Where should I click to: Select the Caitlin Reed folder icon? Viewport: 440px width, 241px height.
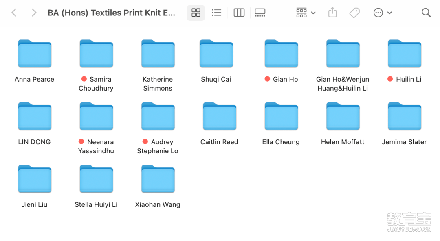220,116
